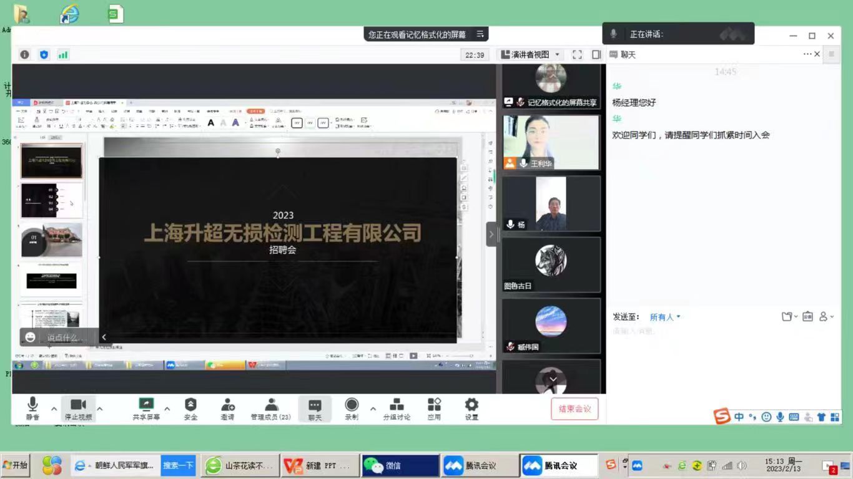Switch to the 微信 taskbar item
Image resolution: width=853 pixels, height=479 pixels.
tap(400, 465)
